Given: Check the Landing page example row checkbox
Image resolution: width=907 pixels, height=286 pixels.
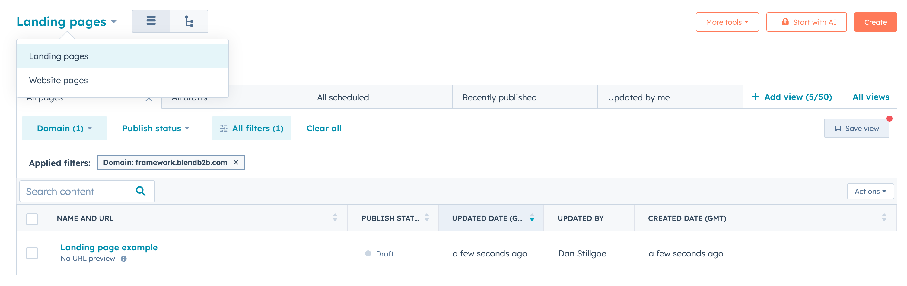Looking at the screenshot, I should coord(32,253).
